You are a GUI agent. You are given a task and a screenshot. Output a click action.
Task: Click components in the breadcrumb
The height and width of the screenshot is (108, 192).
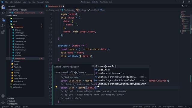[x=55, y=10]
